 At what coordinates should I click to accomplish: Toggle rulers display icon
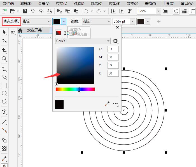(176, 11)
